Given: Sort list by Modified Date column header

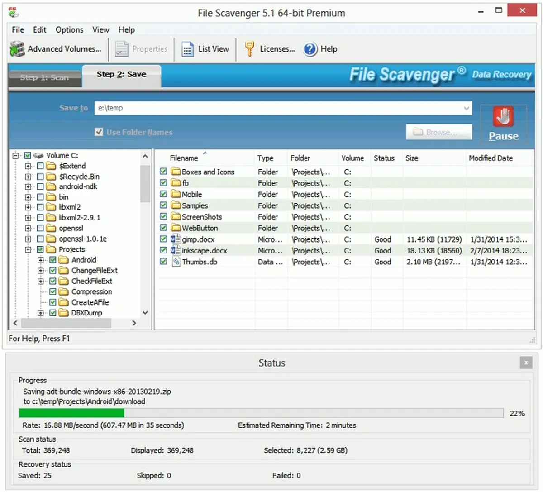Looking at the screenshot, I should pos(491,158).
